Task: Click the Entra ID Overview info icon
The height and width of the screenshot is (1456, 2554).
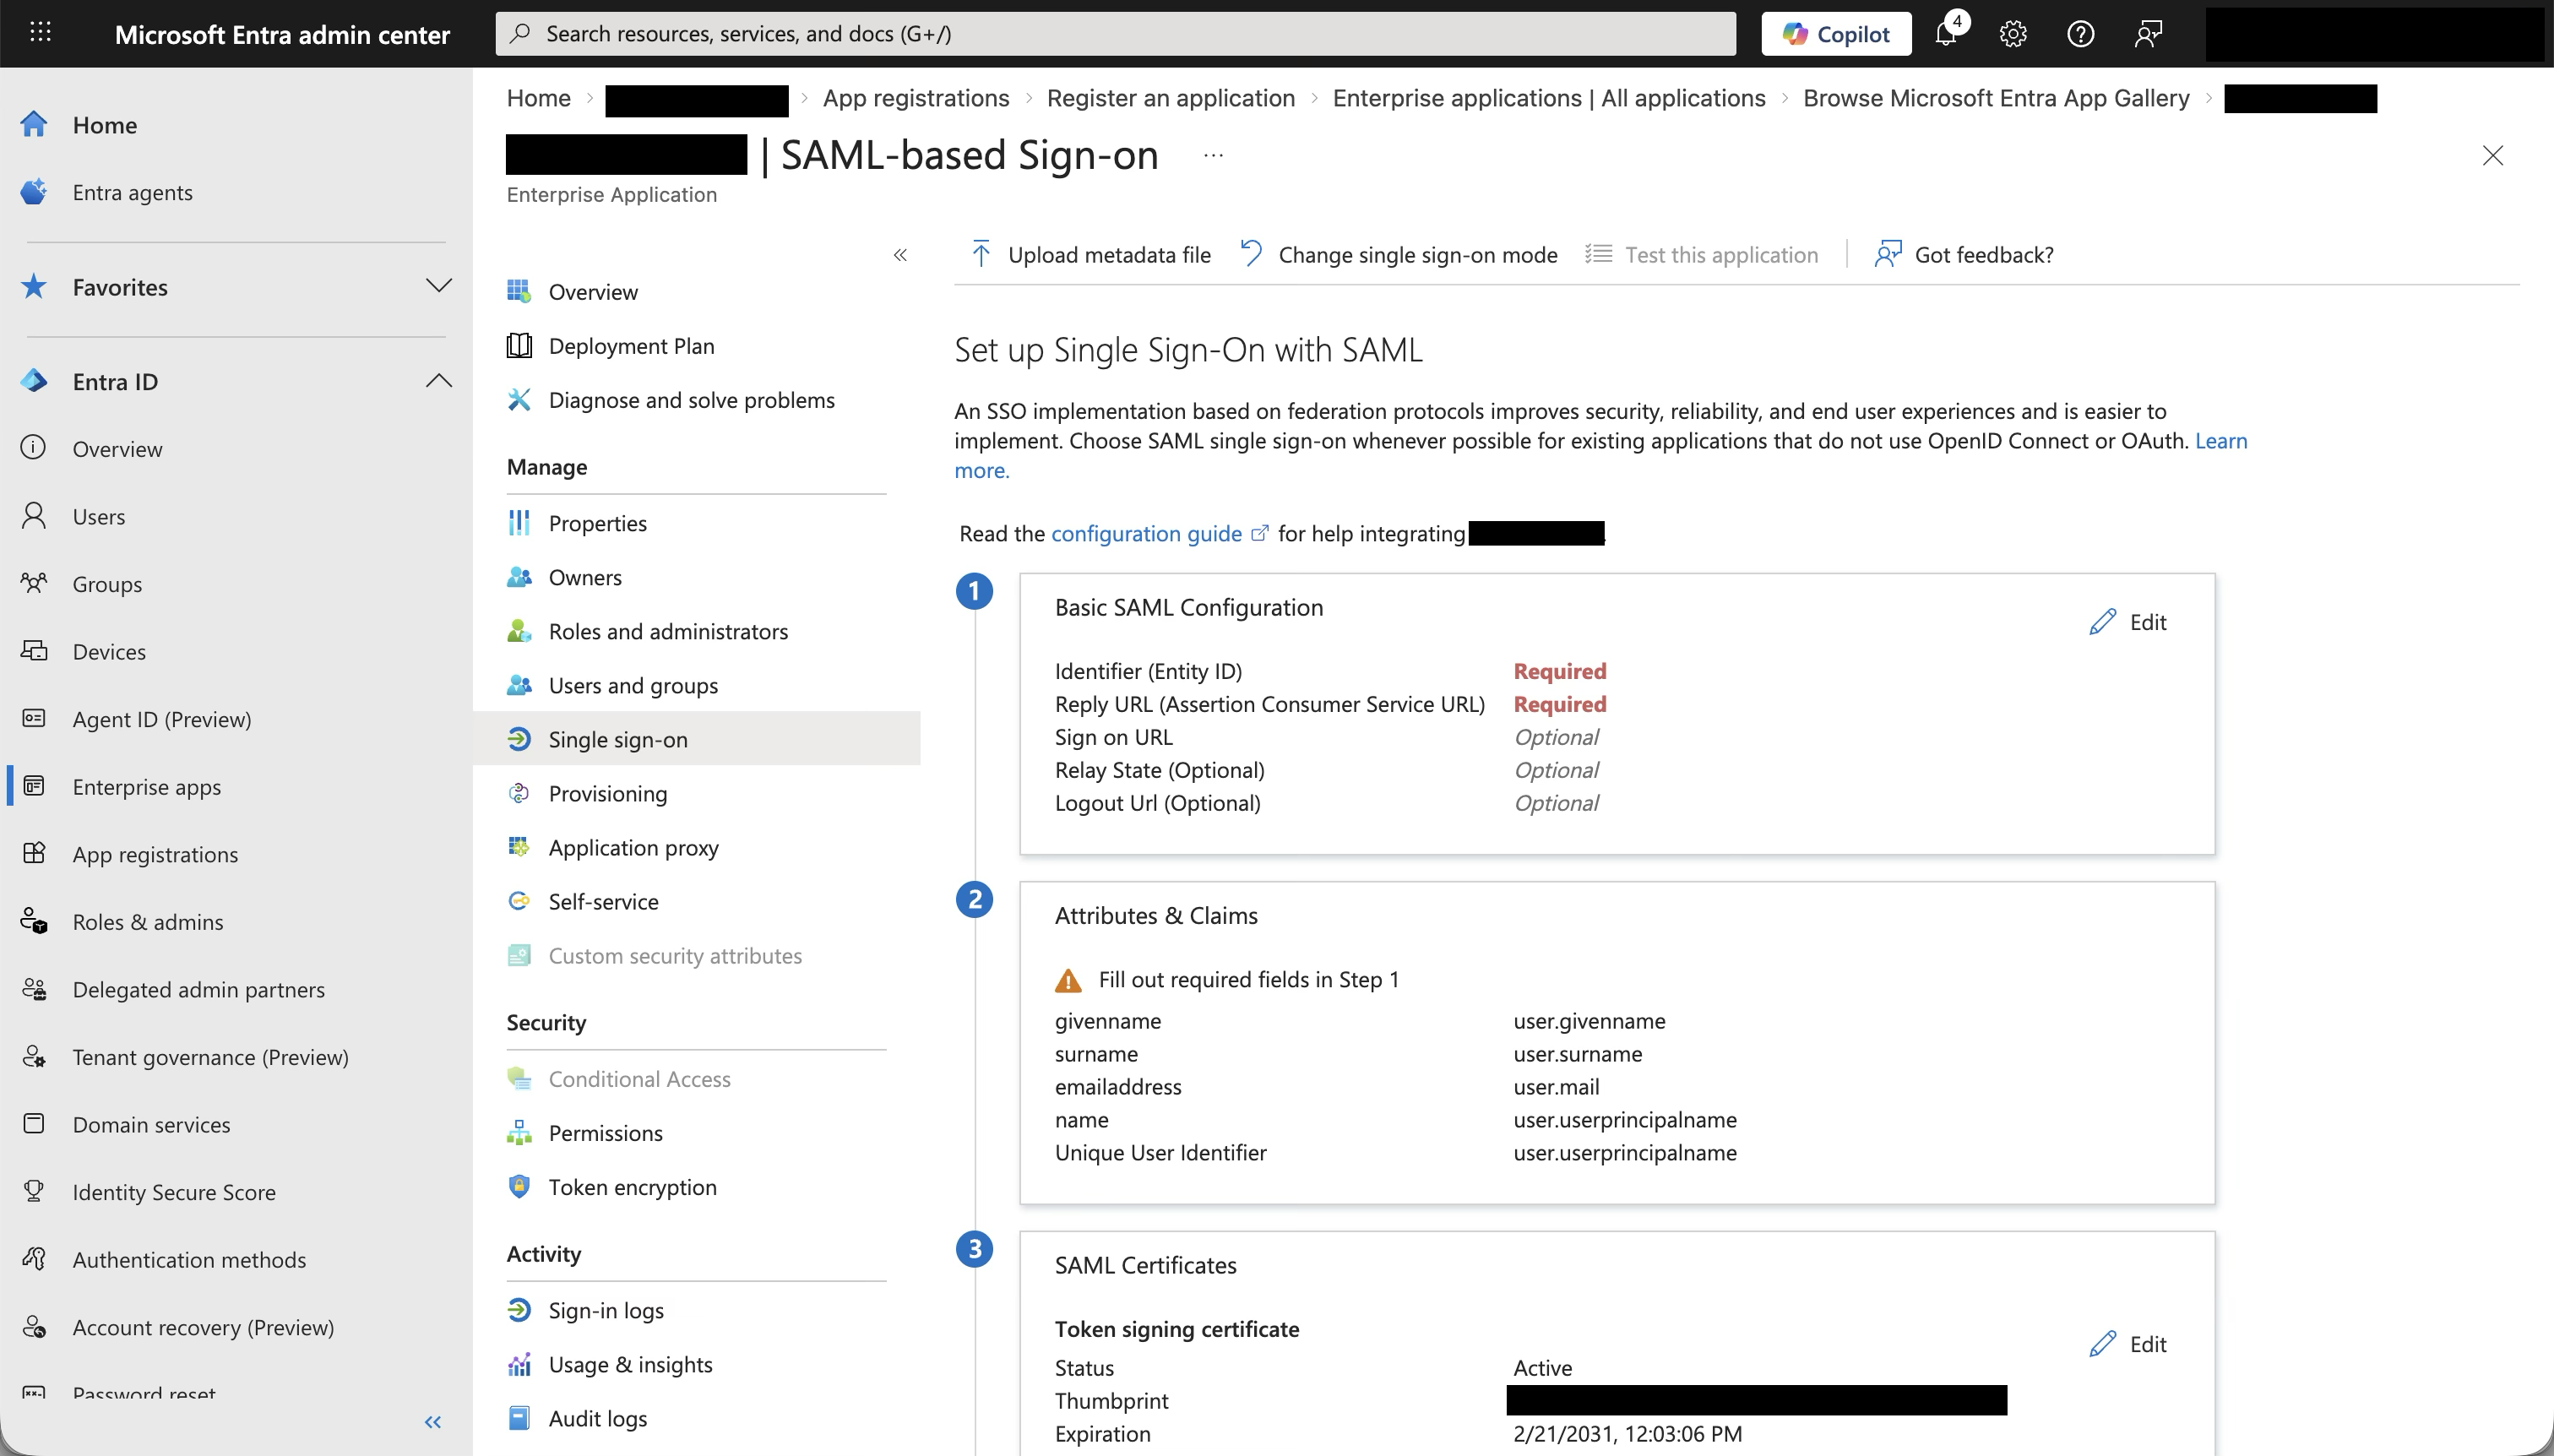Action: (x=34, y=448)
